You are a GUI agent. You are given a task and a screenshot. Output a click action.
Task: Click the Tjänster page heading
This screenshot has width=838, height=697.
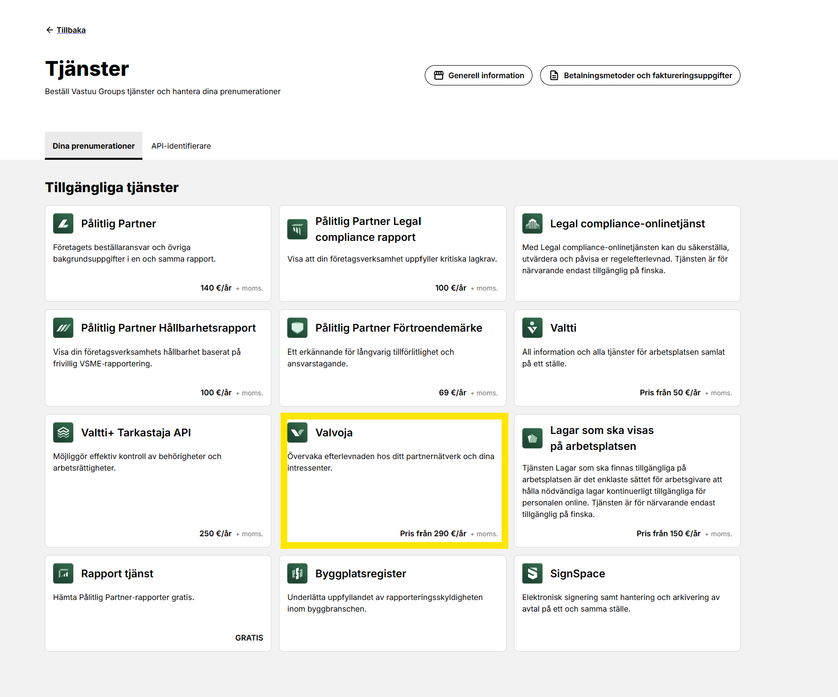pyautogui.click(x=87, y=69)
